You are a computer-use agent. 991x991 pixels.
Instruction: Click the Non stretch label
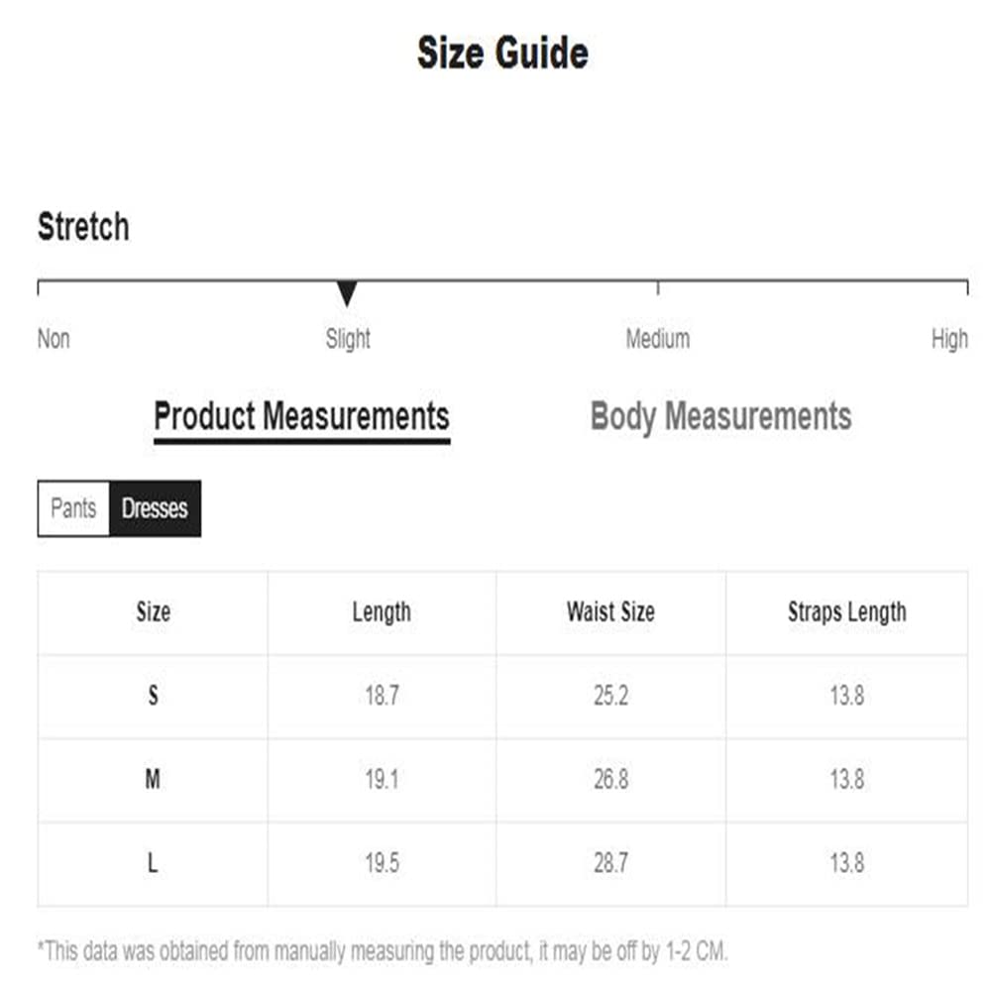[54, 339]
